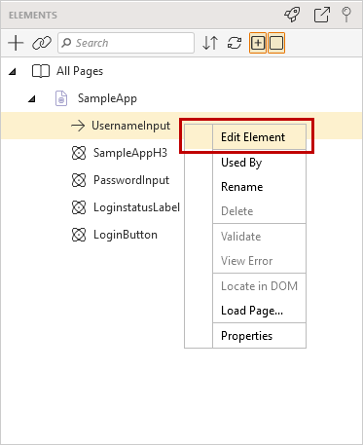Image resolution: width=363 pixels, height=445 pixels.
Task: Select LoginstatusLabel element in tree
Action: click(x=136, y=207)
